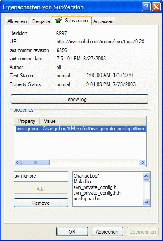The height and width of the screenshot is (241, 163).
Task: Select the Subversion tab
Action: point(72,21)
